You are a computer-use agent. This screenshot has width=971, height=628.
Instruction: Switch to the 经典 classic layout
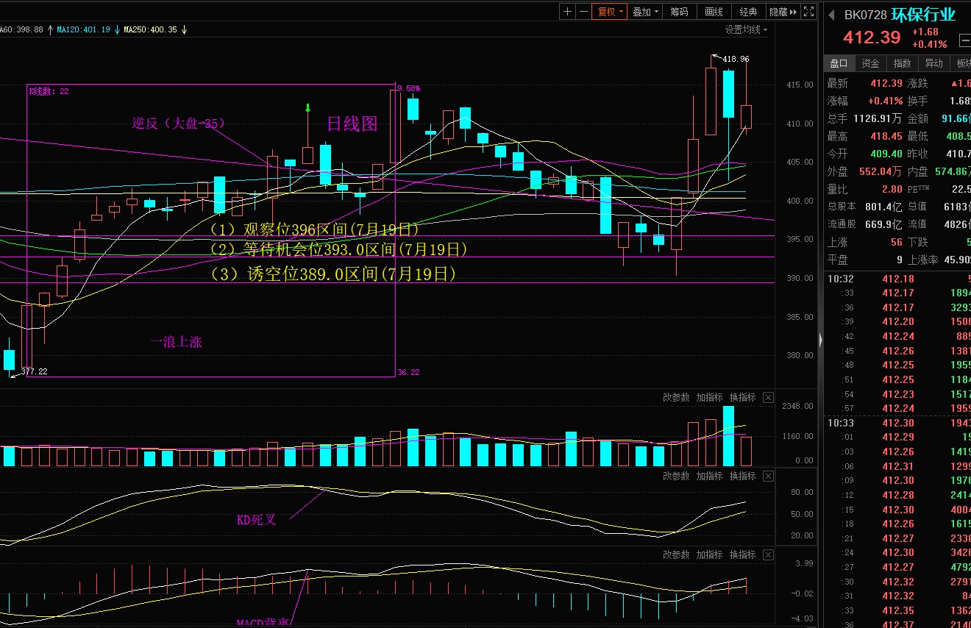tap(748, 12)
